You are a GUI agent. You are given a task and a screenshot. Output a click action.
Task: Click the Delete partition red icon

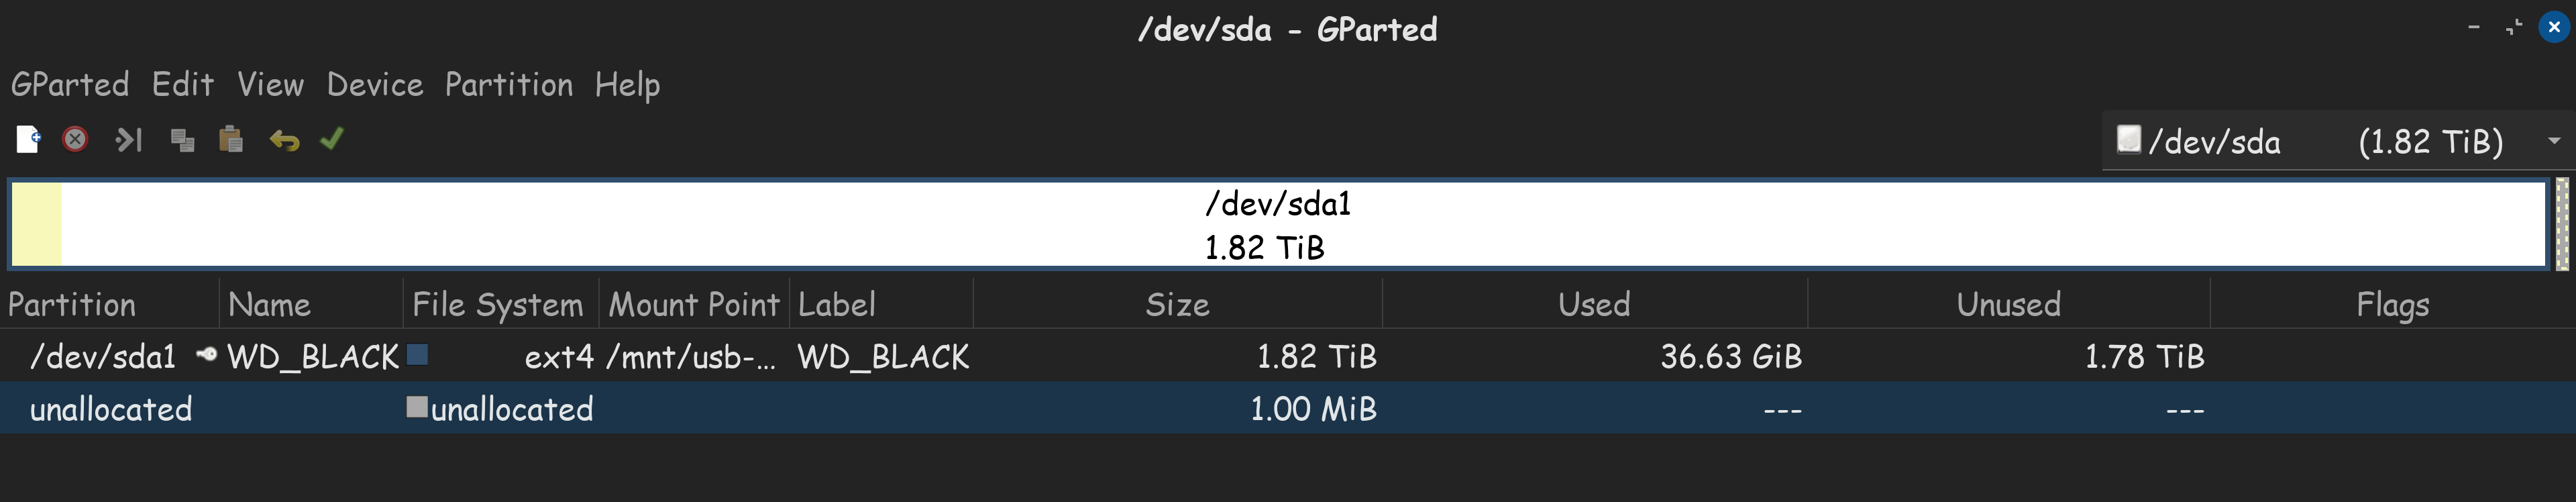pos(75,140)
